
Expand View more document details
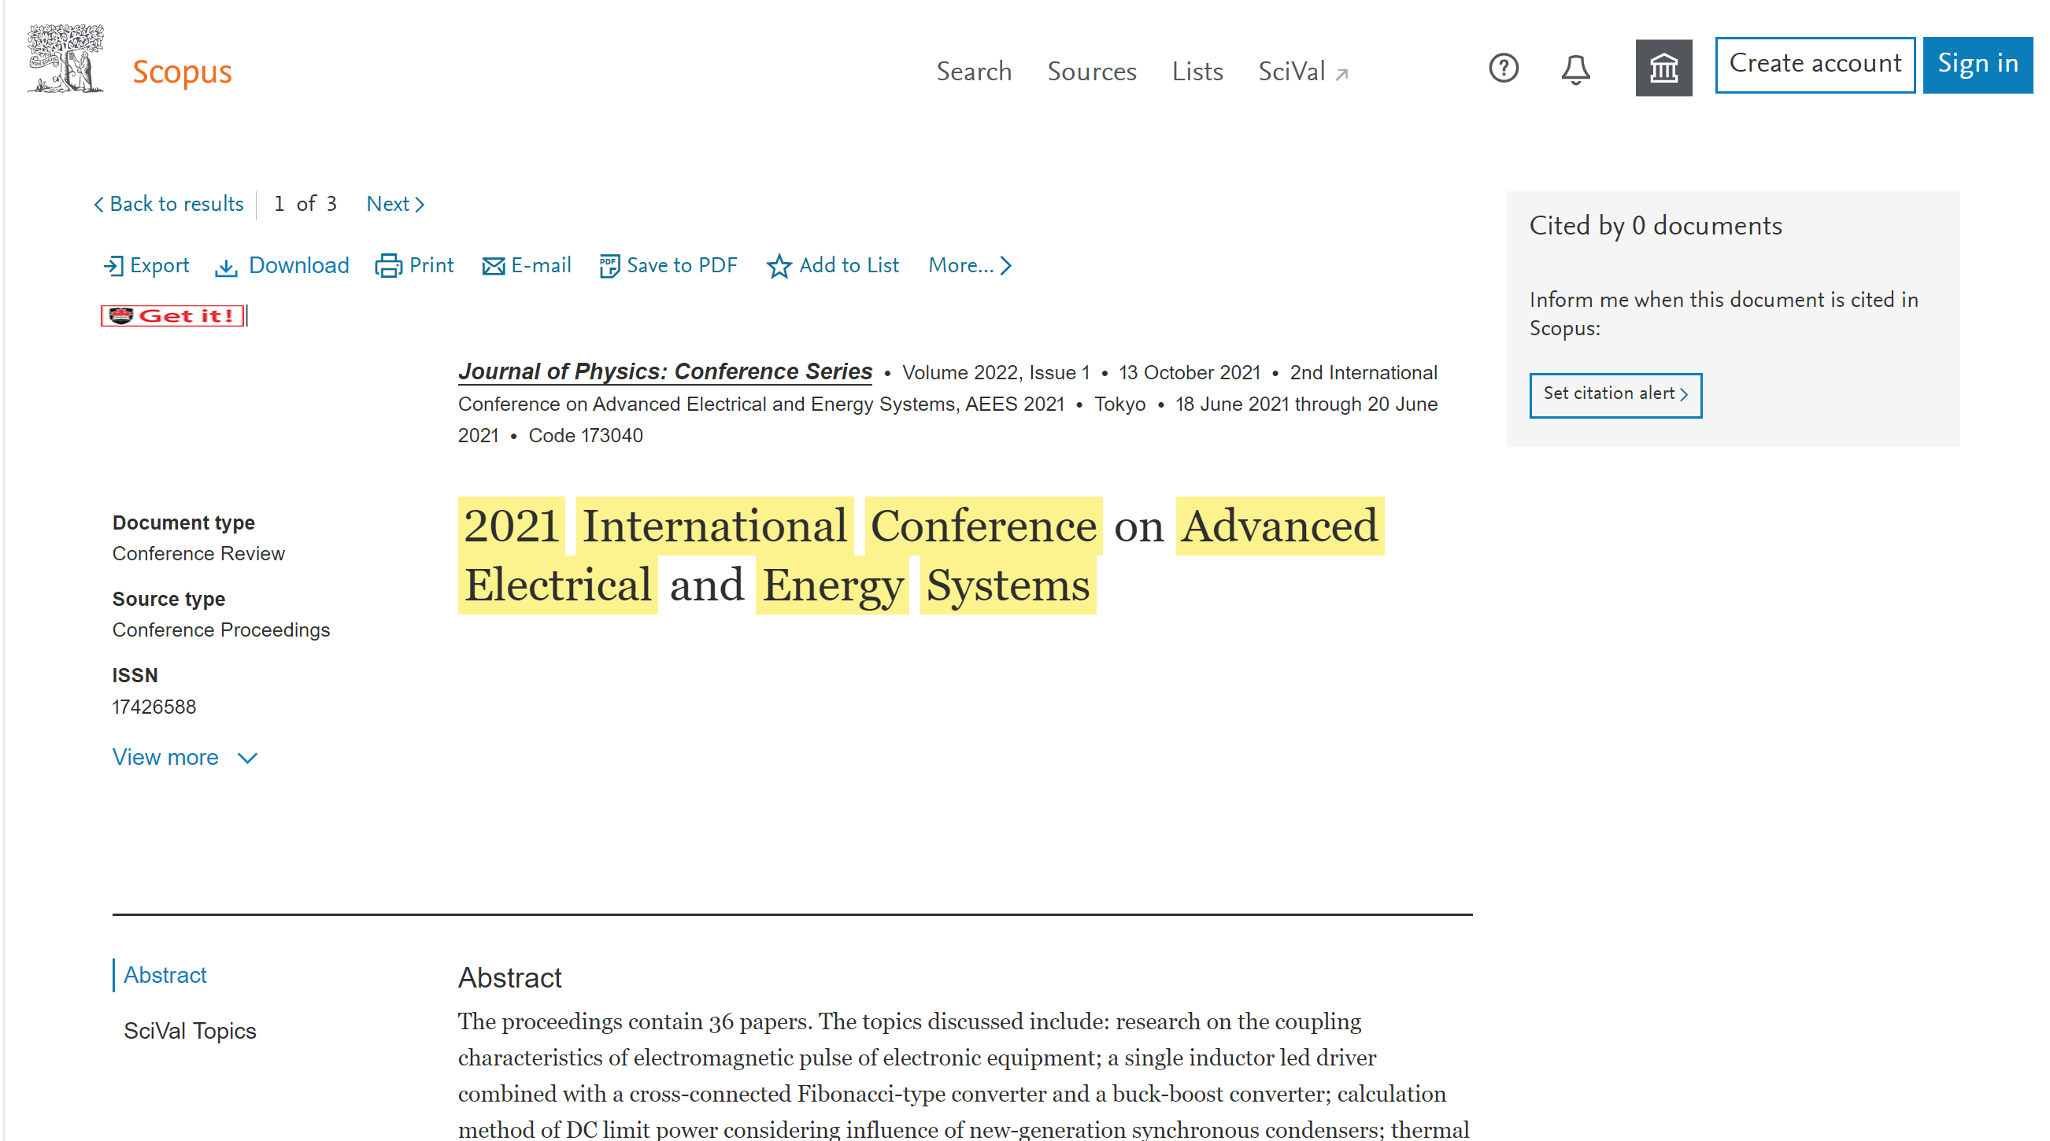[185, 758]
